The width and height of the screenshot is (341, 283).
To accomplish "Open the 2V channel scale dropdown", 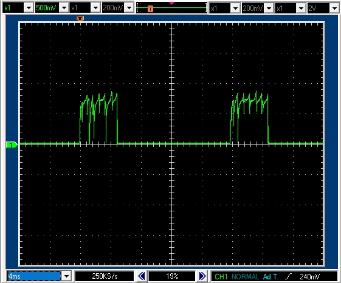I will point(334,9).
